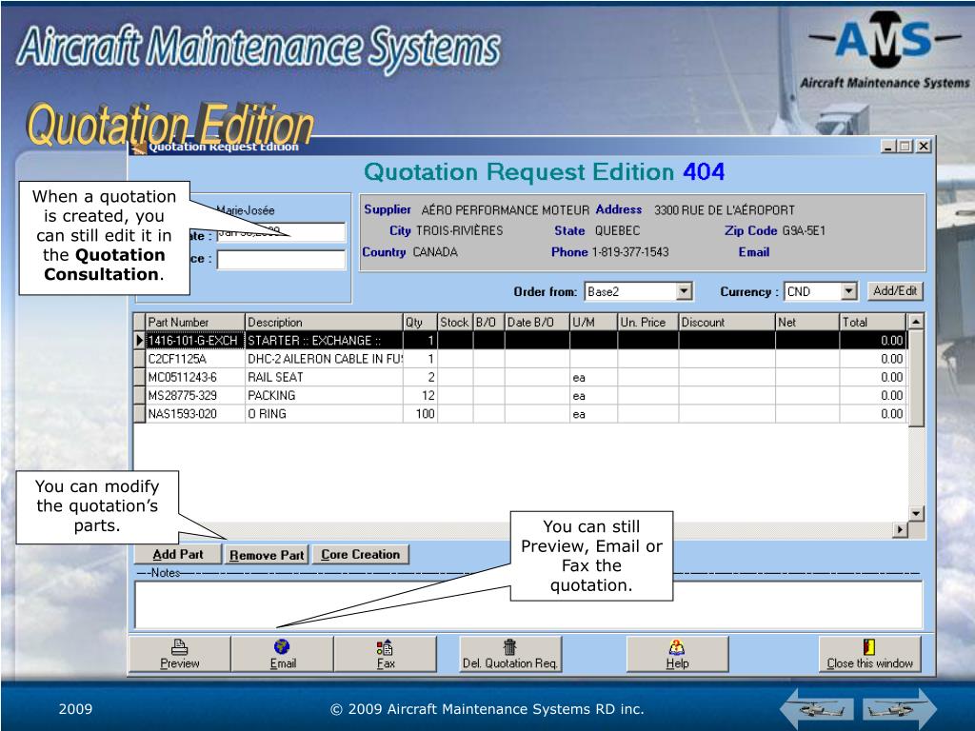
Task: Click the Description column header
Action: tap(324, 322)
